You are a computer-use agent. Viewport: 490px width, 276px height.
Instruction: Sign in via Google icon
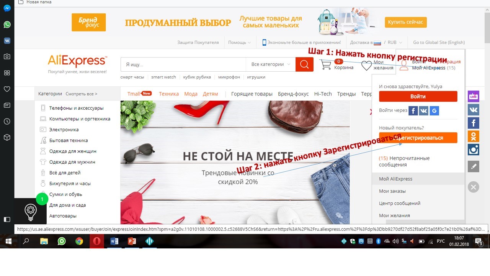[434, 111]
